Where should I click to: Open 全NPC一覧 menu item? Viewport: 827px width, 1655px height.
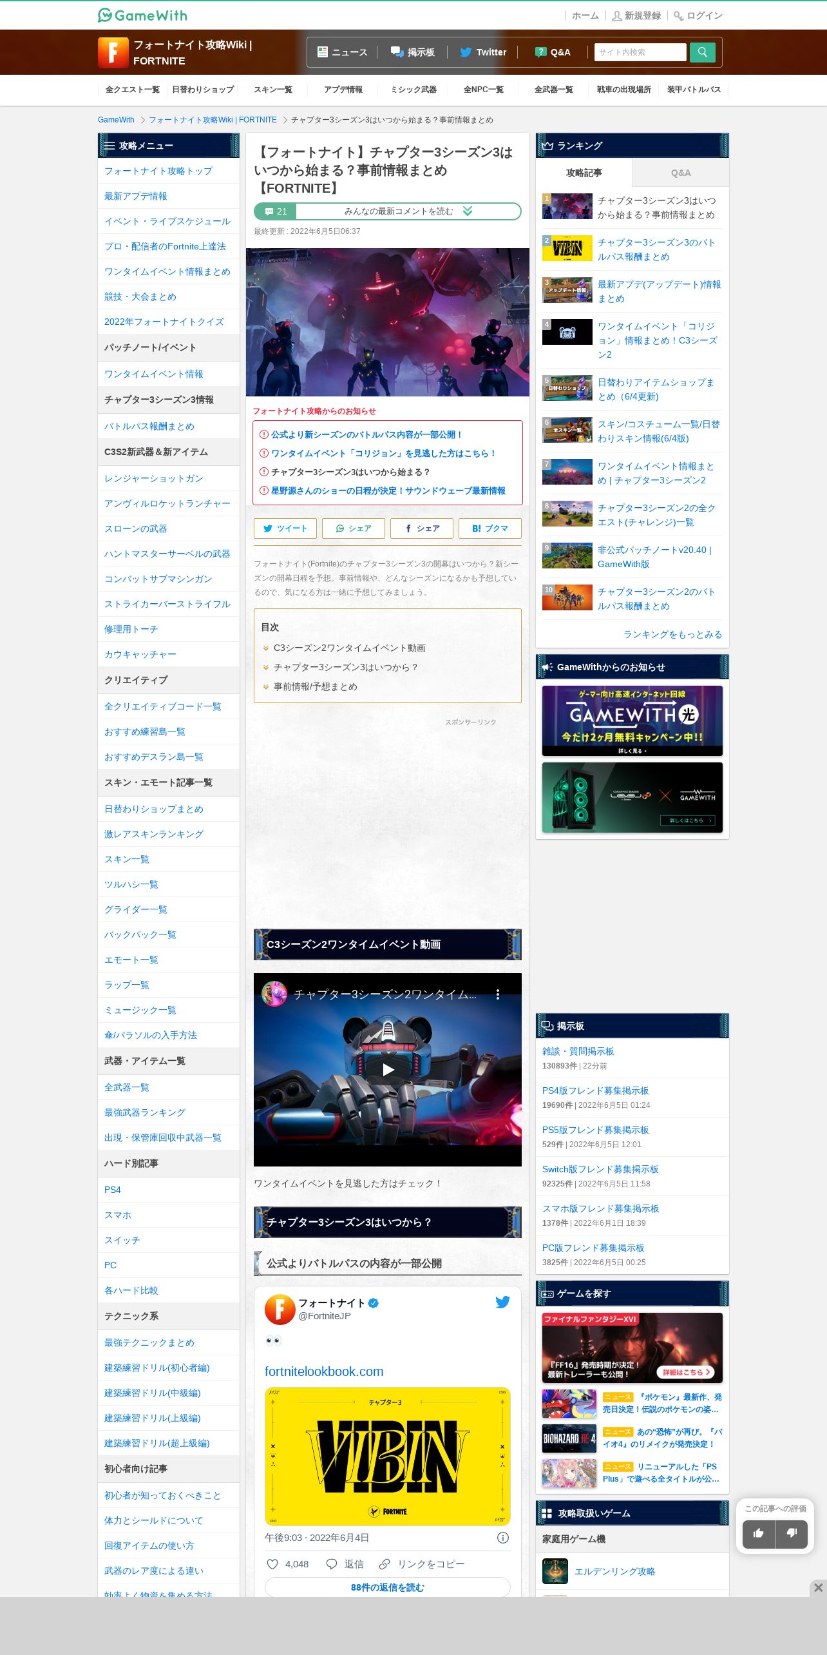pos(484,90)
